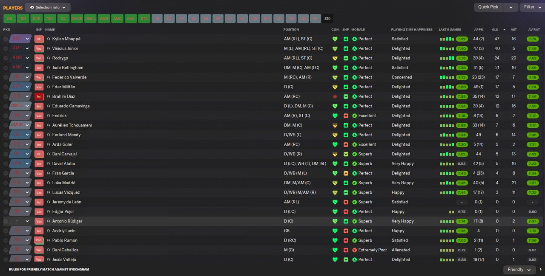Click David Alaba's last 5 games form bars
545x276 pixels.
[x=447, y=164]
